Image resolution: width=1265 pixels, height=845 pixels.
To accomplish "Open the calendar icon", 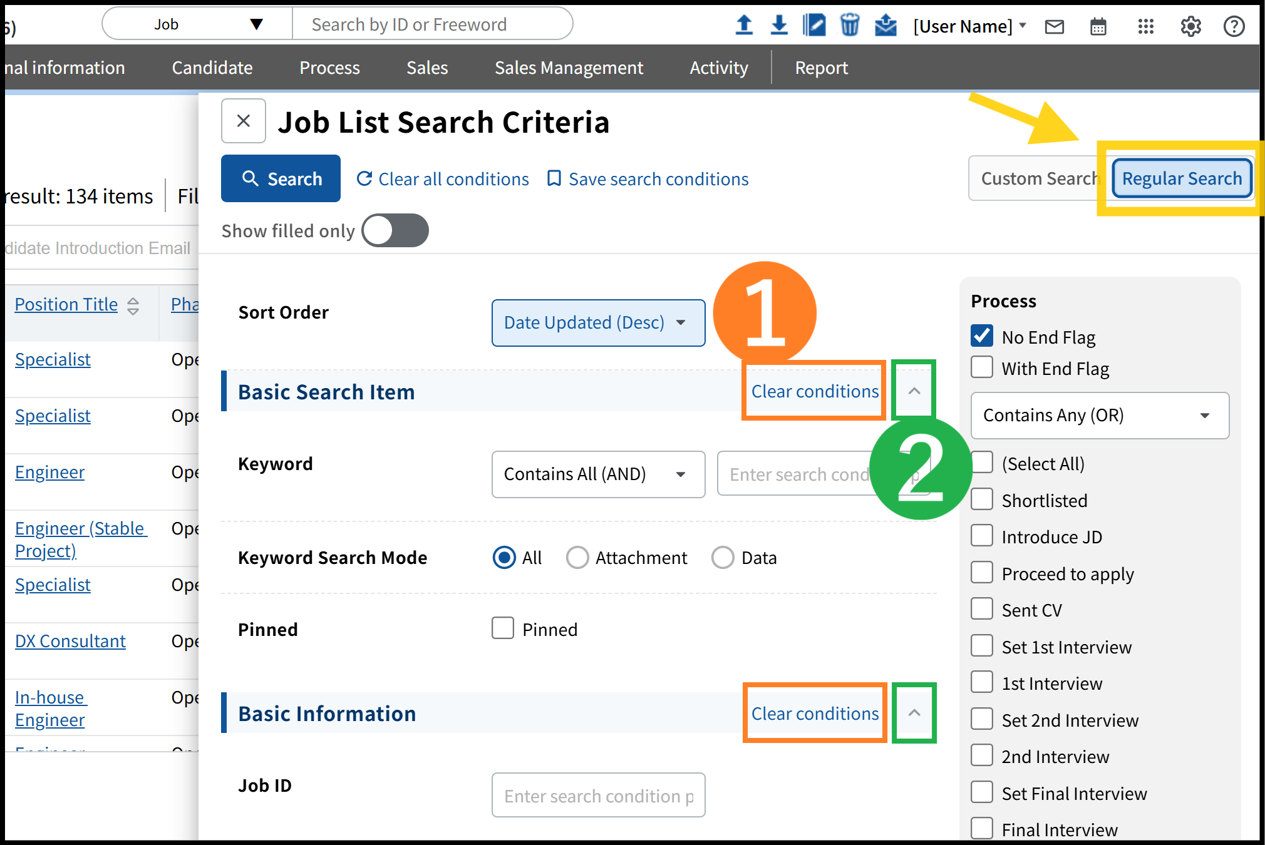I will coord(1098,26).
